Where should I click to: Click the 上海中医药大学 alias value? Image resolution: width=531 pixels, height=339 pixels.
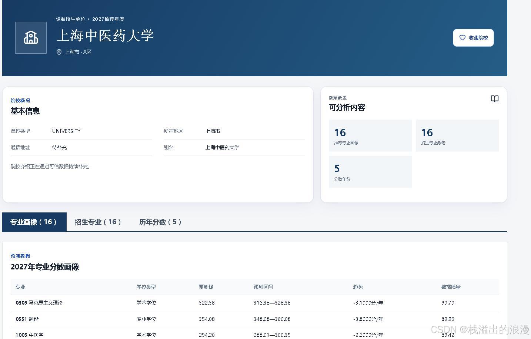coord(222,147)
